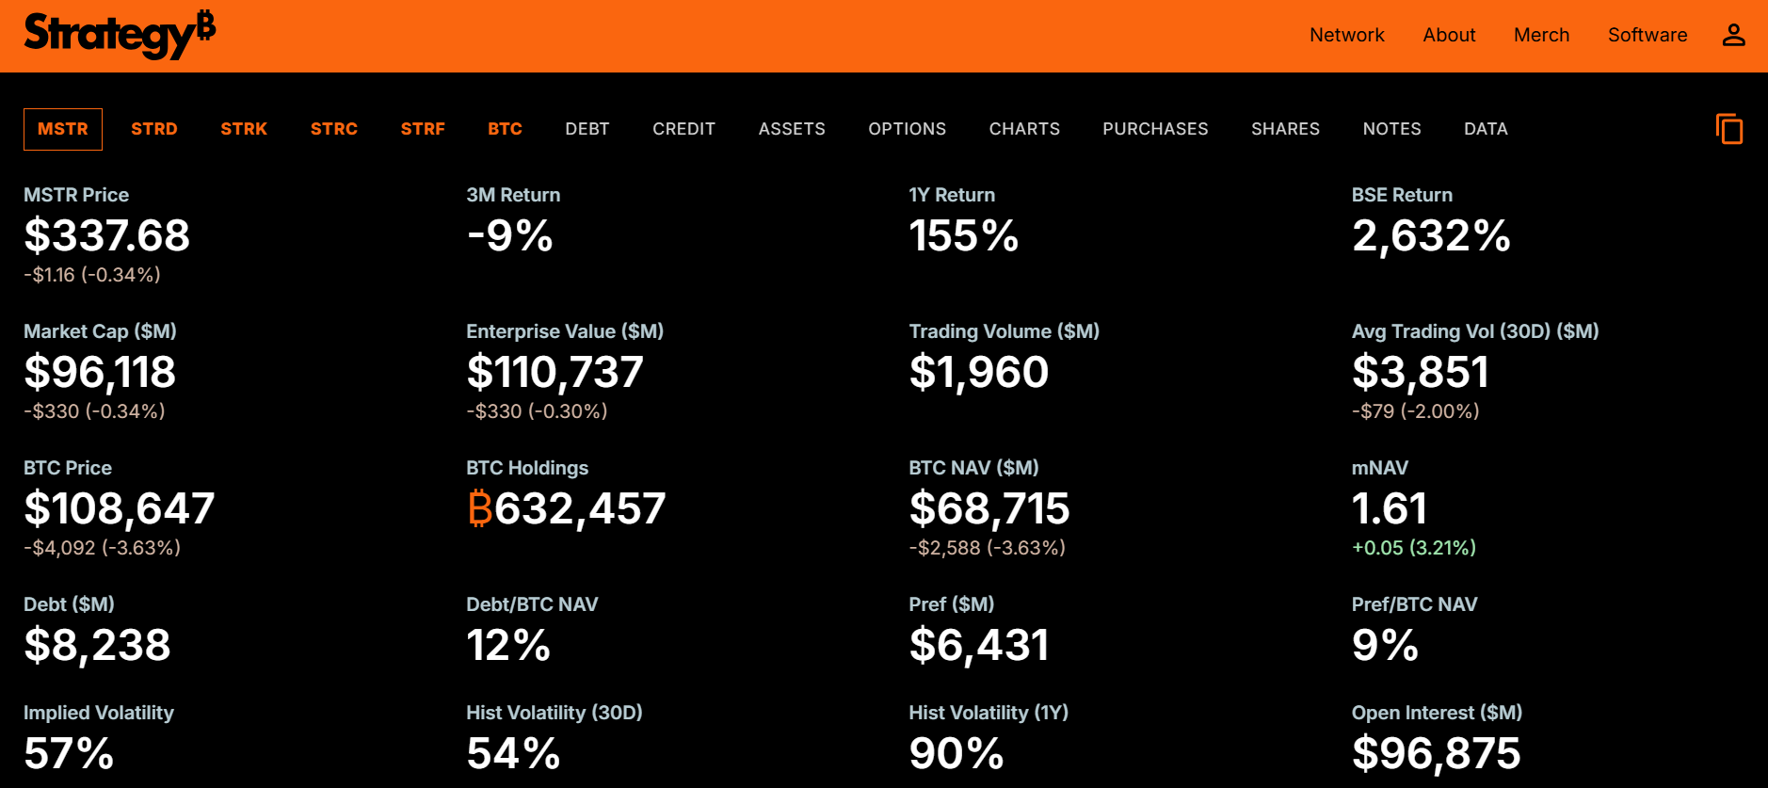Open the user account icon
The image size is (1768, 788).
pos(1733,35)
